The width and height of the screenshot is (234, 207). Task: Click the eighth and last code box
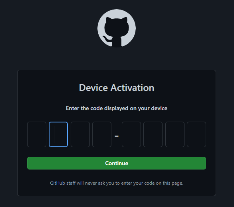pyautogui.click(x=196, y=134)
